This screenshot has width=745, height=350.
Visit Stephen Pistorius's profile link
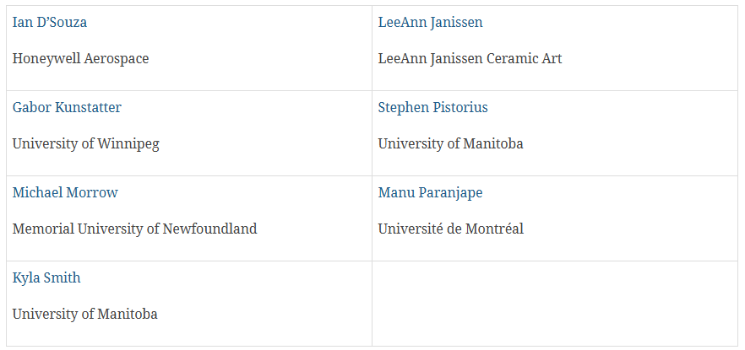432,108
